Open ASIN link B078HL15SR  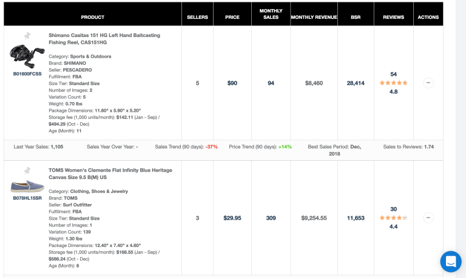(x=27, y=198)
